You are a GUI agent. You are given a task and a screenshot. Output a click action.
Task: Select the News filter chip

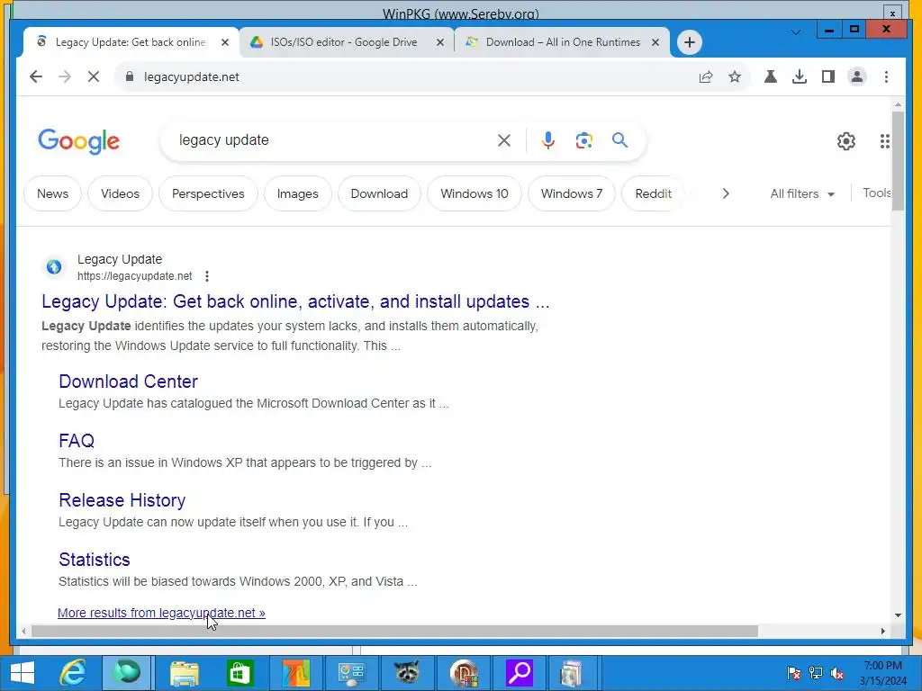tap(52, 194)
